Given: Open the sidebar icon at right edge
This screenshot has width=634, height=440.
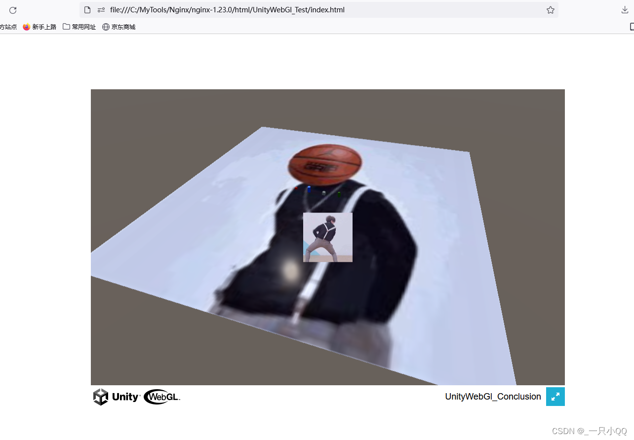Looking at the screenshot, I should [x=632, y=27].
